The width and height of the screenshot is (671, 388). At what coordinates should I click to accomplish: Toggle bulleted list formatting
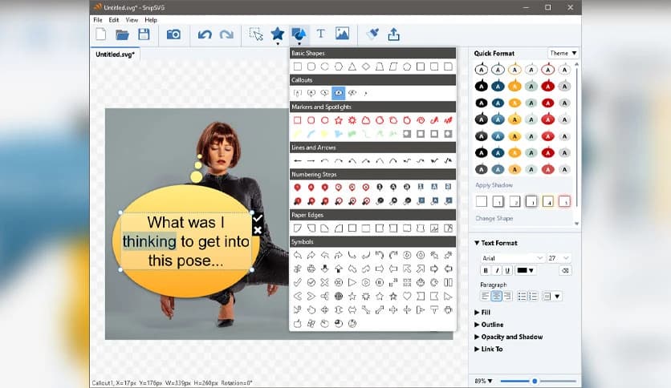pos(522,296)
